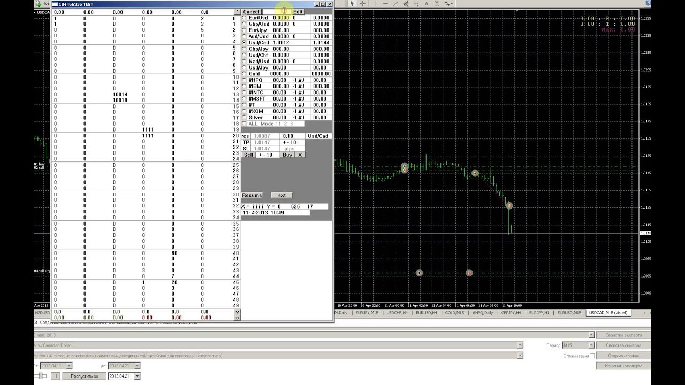Open the modeling method dropdown
685x385 pixels.
520,356
